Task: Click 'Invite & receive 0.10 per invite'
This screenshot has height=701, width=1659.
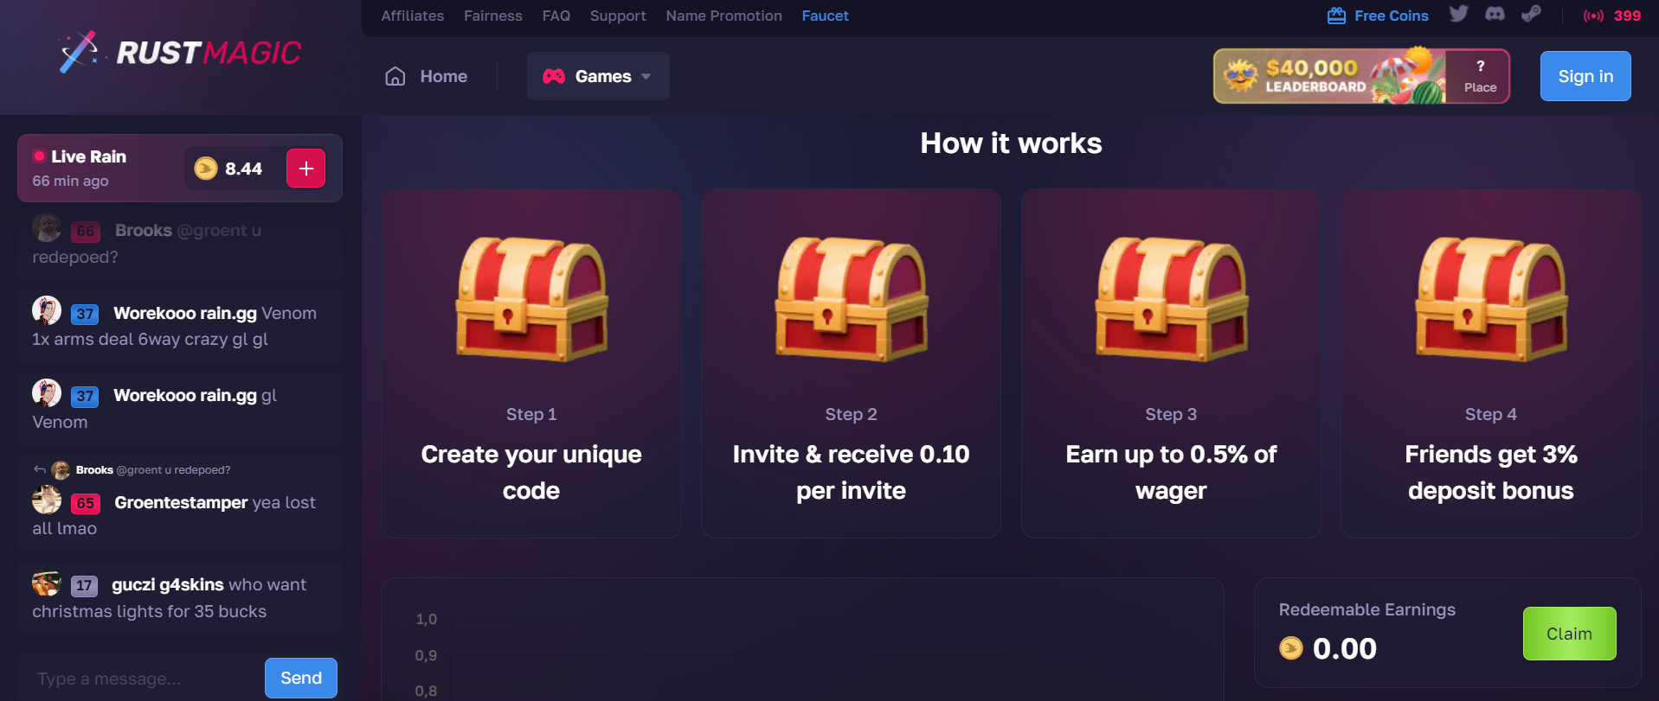Action: [852, 472]
